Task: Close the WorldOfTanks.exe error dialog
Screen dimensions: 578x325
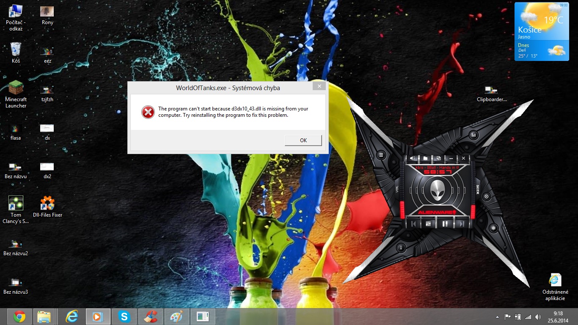Action: [x=320, y=86]
